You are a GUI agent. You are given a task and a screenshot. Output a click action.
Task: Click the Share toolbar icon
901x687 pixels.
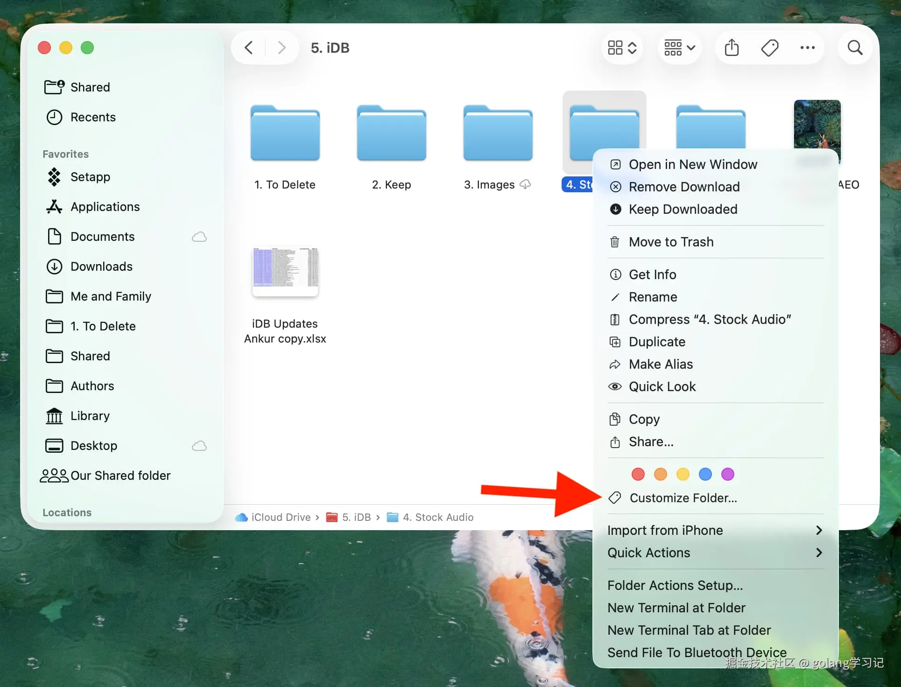click(731, 48)
